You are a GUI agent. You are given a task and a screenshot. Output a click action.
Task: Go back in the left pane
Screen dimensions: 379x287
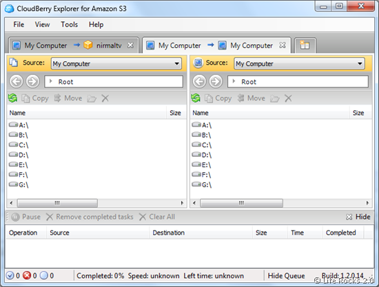coord(17,81)
